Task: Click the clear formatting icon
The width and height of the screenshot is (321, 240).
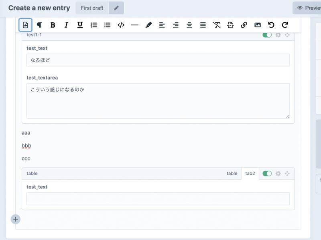Action: 217,25
